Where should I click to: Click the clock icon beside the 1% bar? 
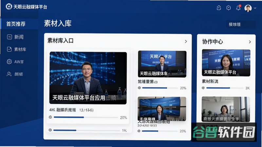point(50,130)
